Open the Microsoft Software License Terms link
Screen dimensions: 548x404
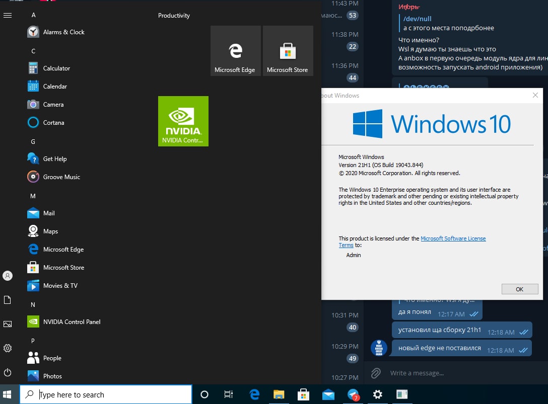coord(453,238)
